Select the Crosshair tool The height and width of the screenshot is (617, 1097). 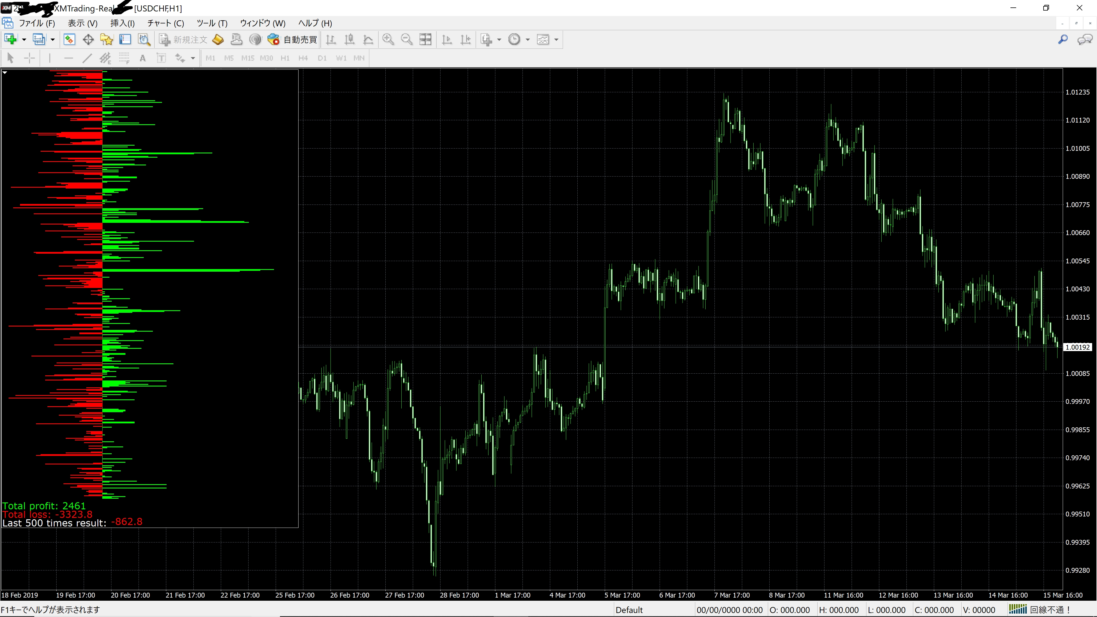pyautogui.click(x=29, y=58)
